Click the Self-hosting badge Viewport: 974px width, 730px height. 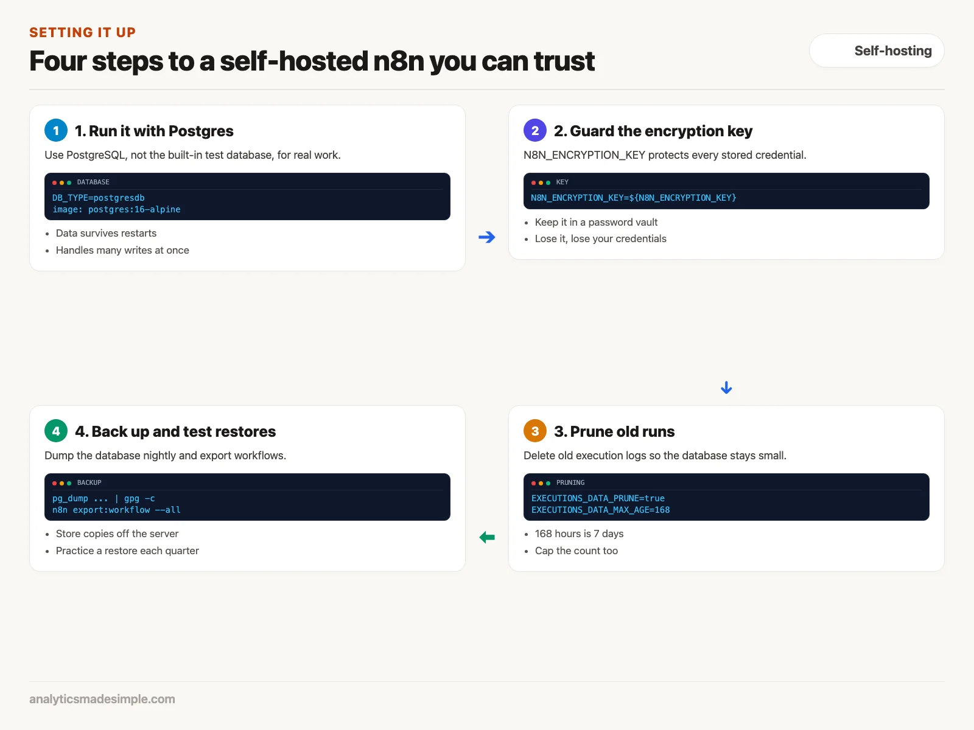[x=877, y=50]
